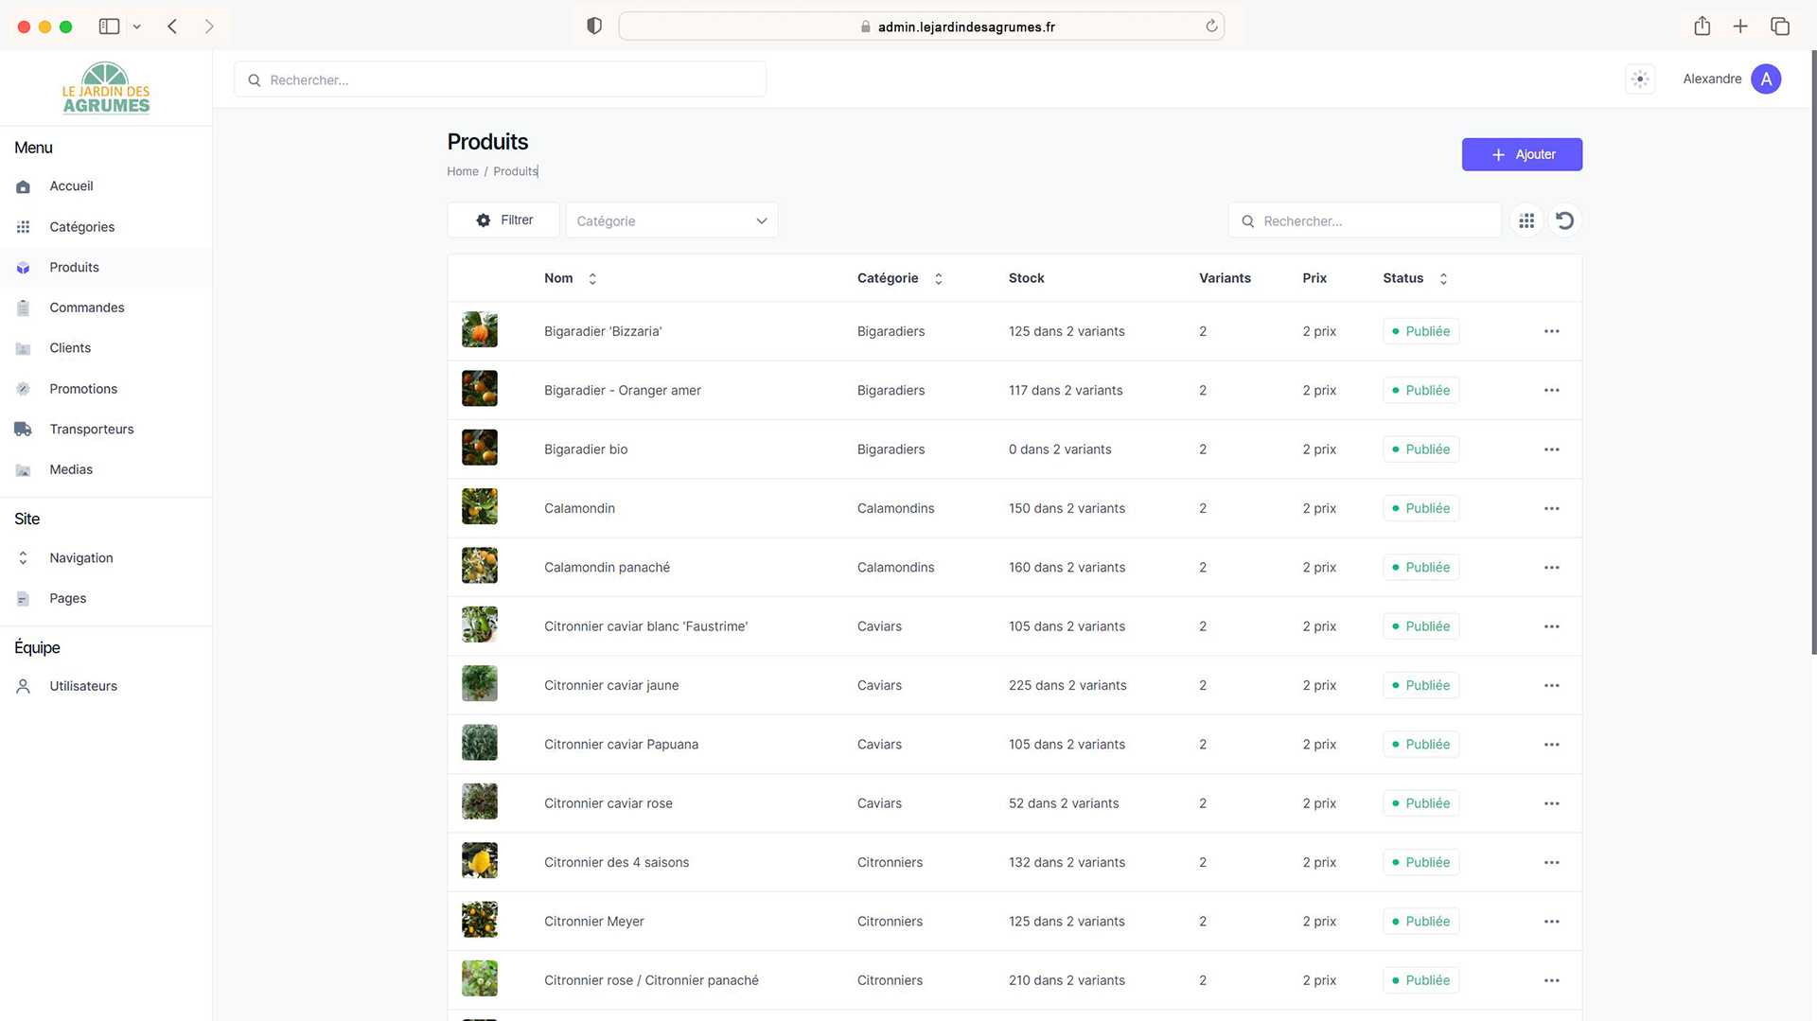Screen dimensions: 1817x1021
Task: Click Safari's share icon
Action: (x=1702, y=26)
